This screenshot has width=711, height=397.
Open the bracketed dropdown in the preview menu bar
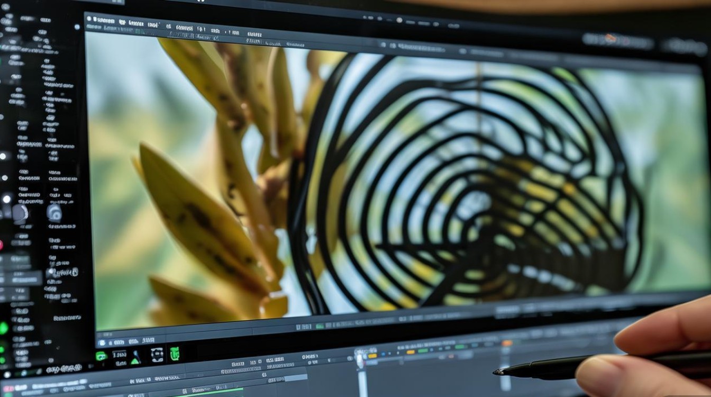tap(152, 25)
